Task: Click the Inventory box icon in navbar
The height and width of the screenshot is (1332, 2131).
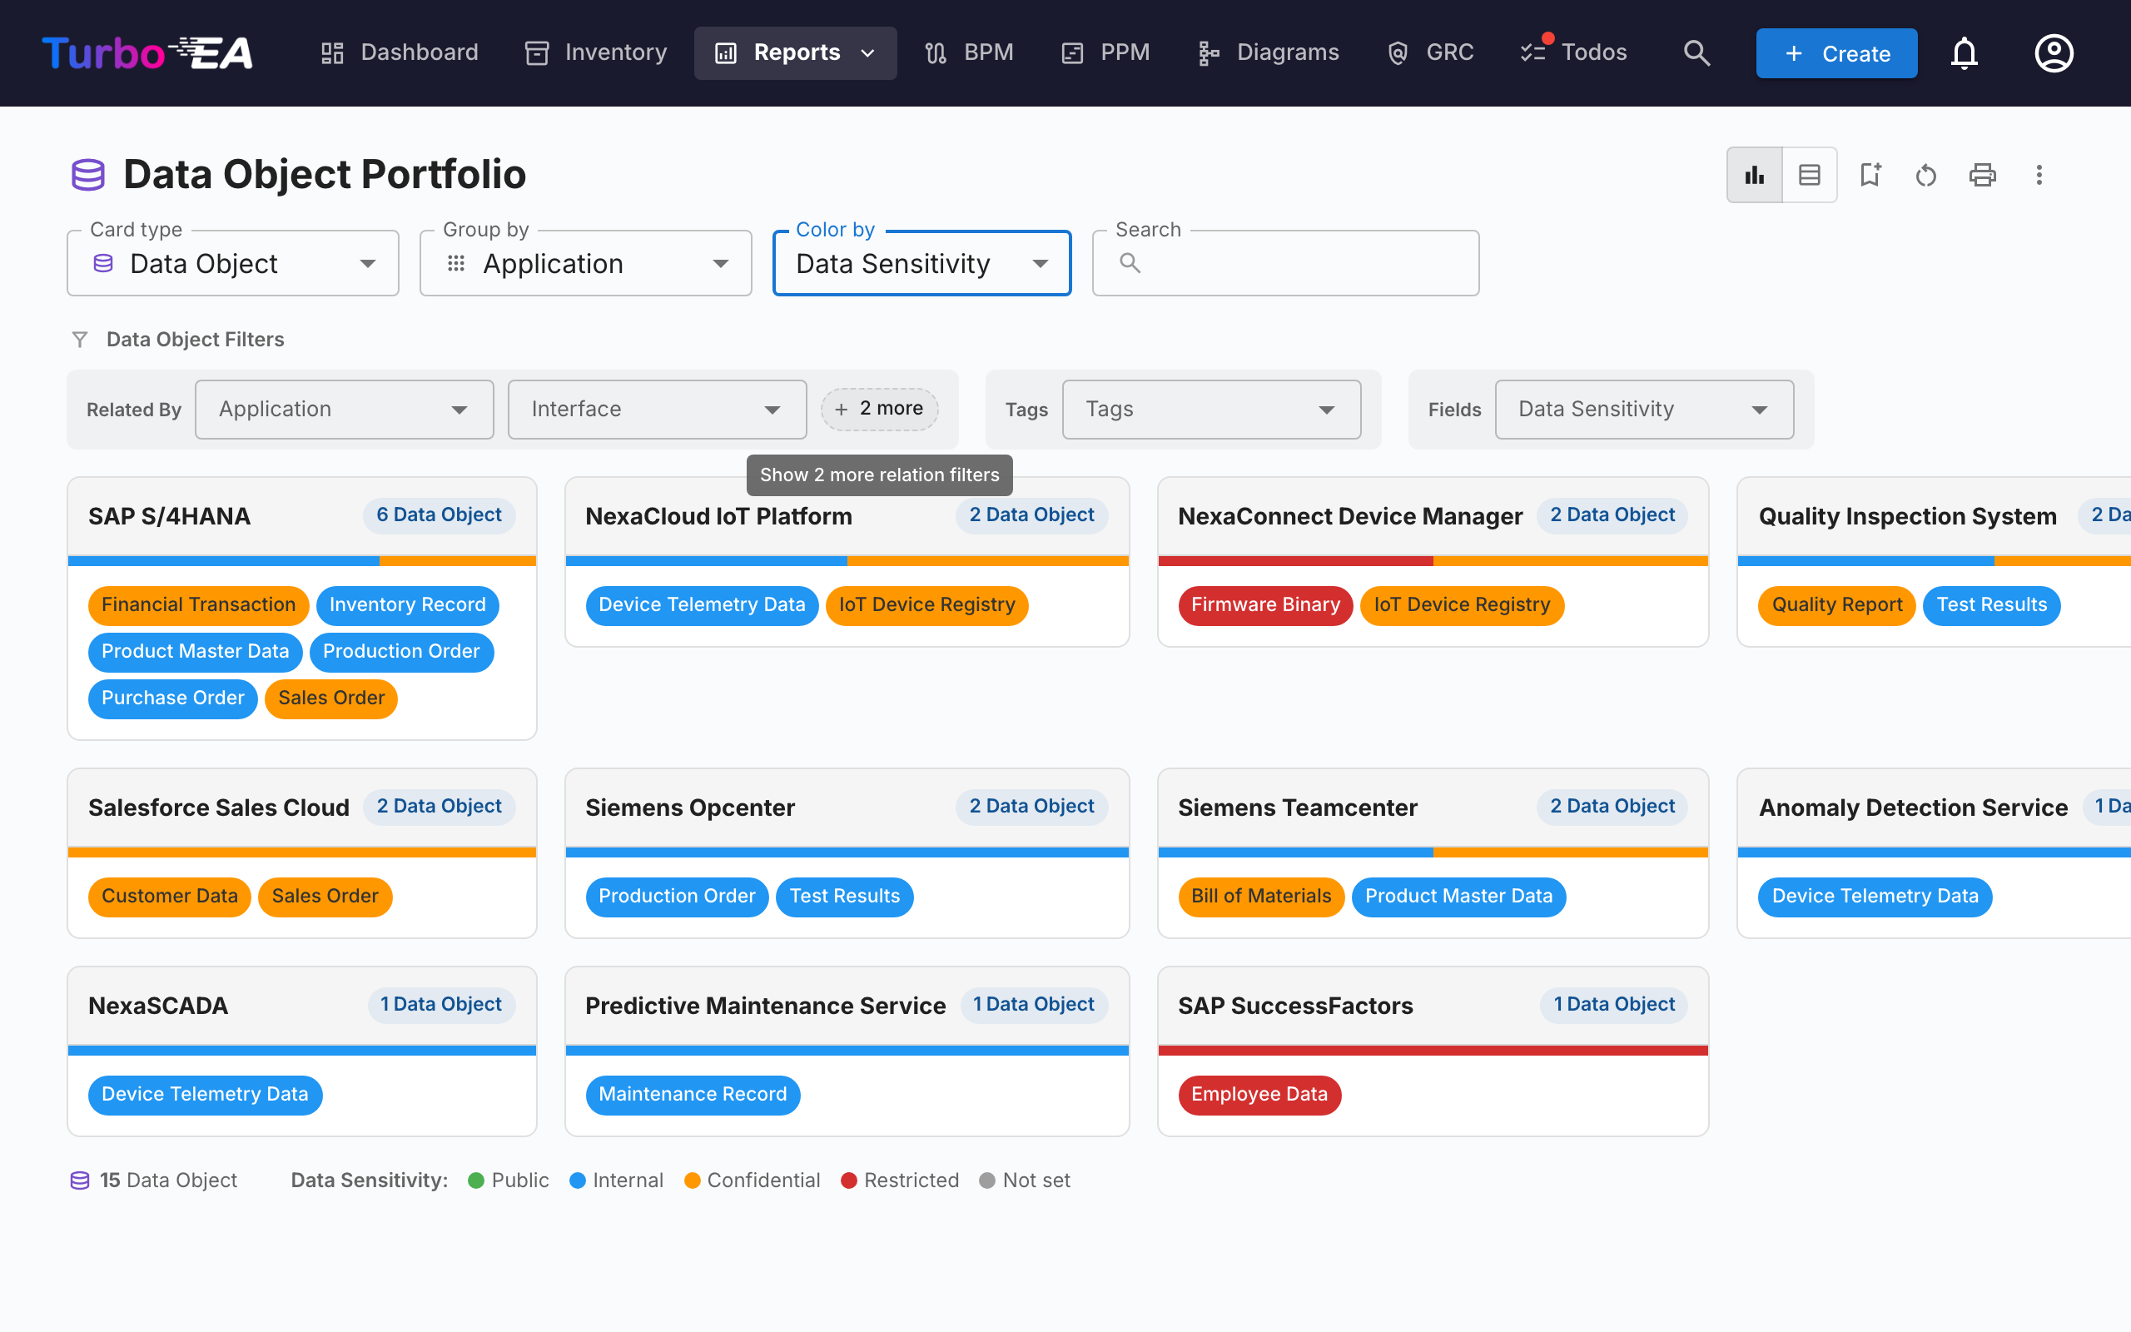Action: 537,52
